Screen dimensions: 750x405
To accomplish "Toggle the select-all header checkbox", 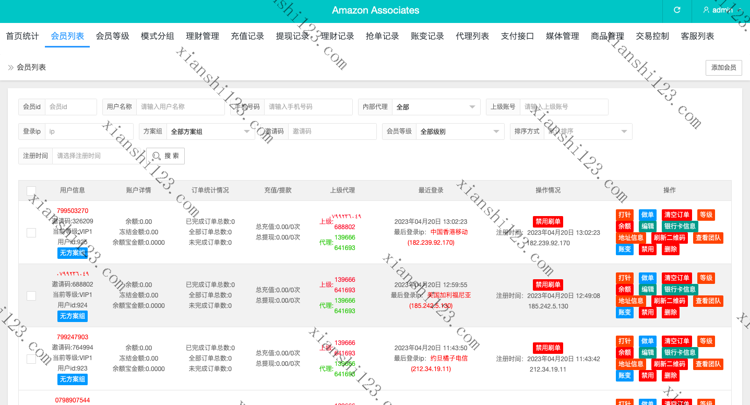I will (x=31, y=191).
